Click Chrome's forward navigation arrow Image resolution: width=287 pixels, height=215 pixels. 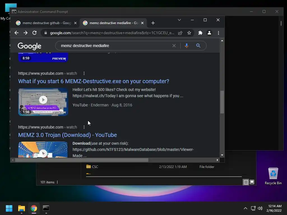click(x=26, y=33)
